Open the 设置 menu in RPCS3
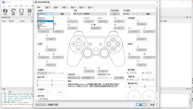The width and height of the screenshot is (193, 109). (x=15, y=6)
